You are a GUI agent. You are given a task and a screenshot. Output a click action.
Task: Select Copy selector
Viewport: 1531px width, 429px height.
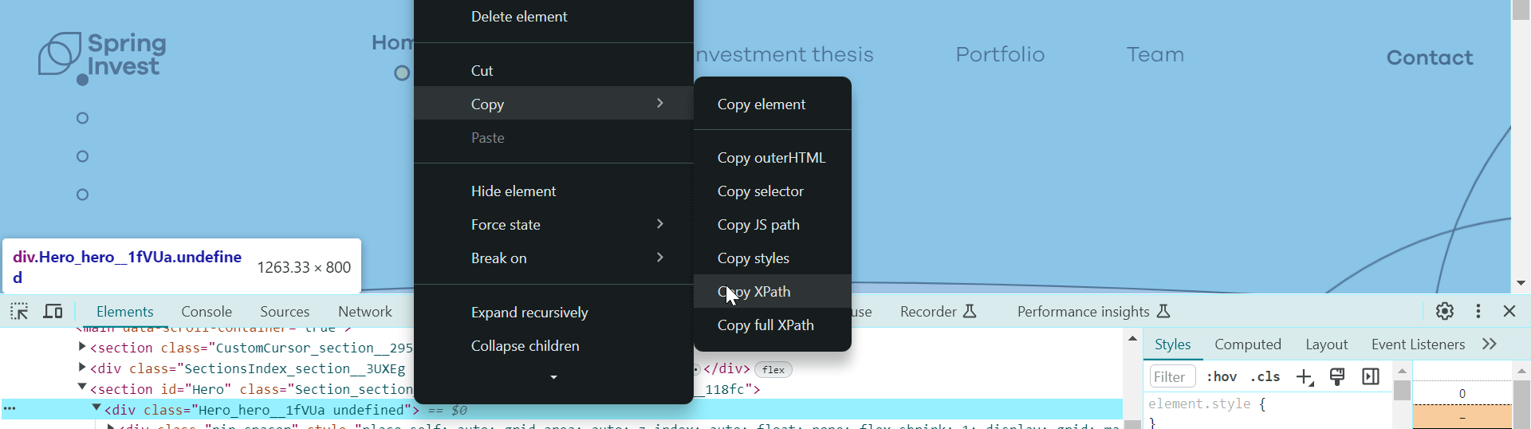773,191
